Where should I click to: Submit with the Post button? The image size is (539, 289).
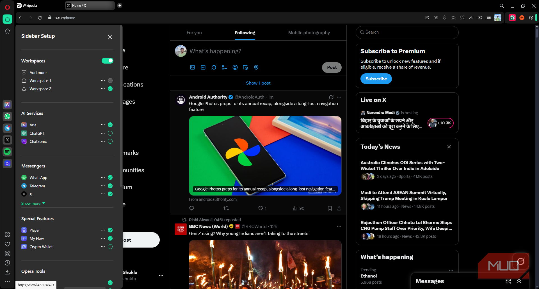[332, 67]
